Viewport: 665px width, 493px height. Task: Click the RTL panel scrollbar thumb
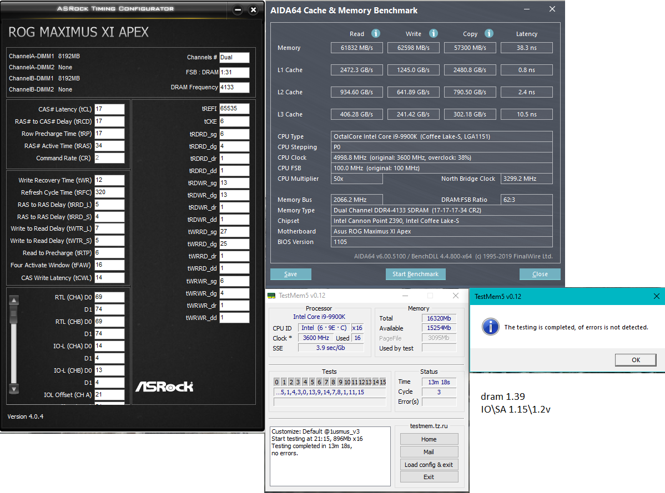pos(14,314)
